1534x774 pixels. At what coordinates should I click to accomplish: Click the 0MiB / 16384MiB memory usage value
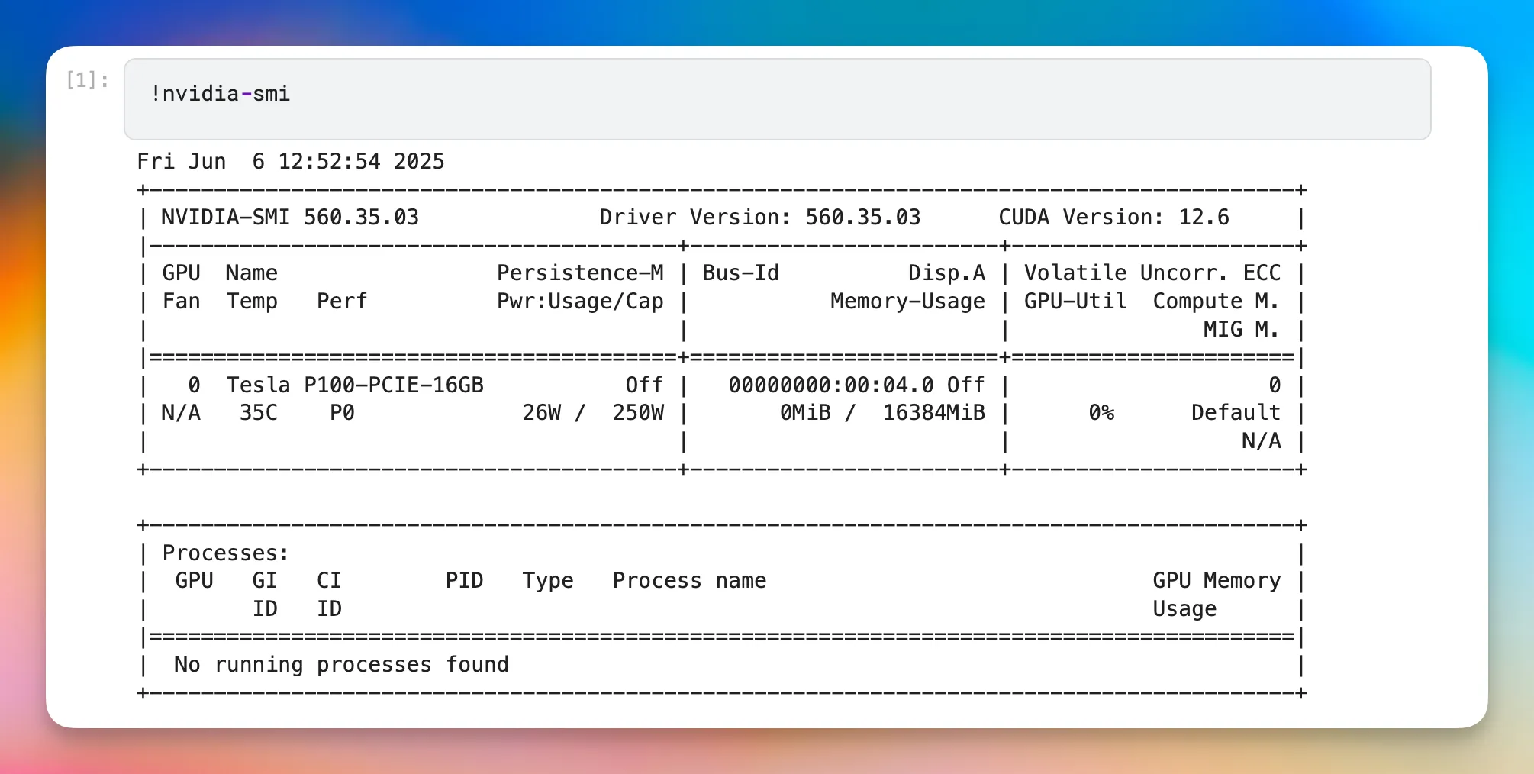pos(881,413)
